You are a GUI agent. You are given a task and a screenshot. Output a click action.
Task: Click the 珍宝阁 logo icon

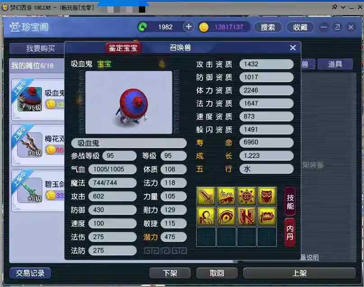pos(14,27)
